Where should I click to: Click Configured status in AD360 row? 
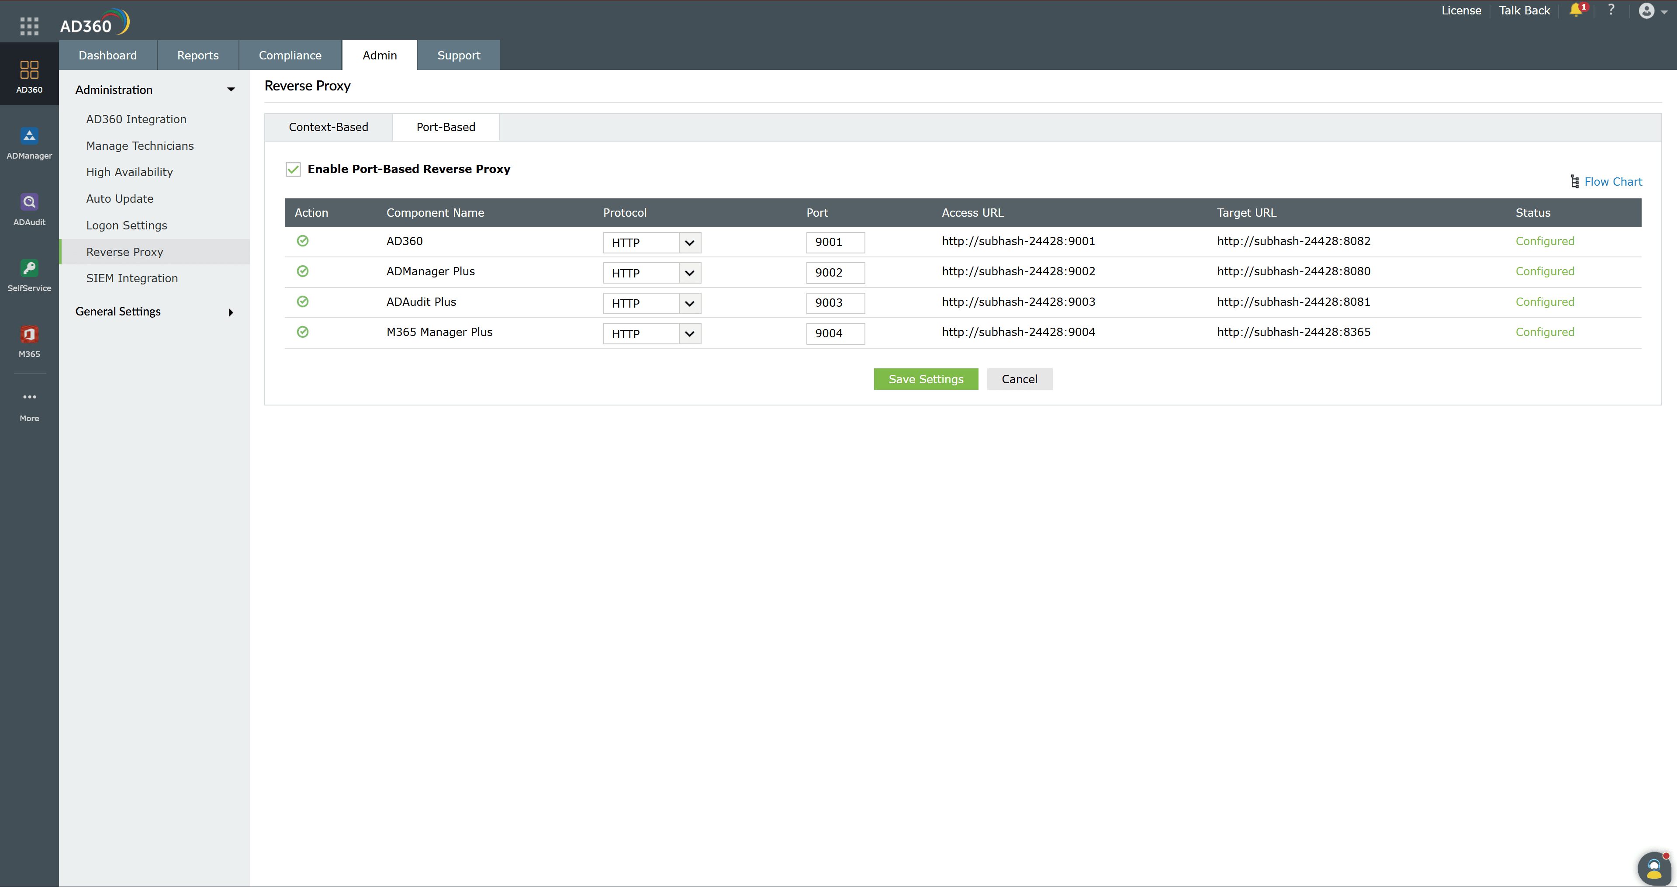coord(1545,241)
